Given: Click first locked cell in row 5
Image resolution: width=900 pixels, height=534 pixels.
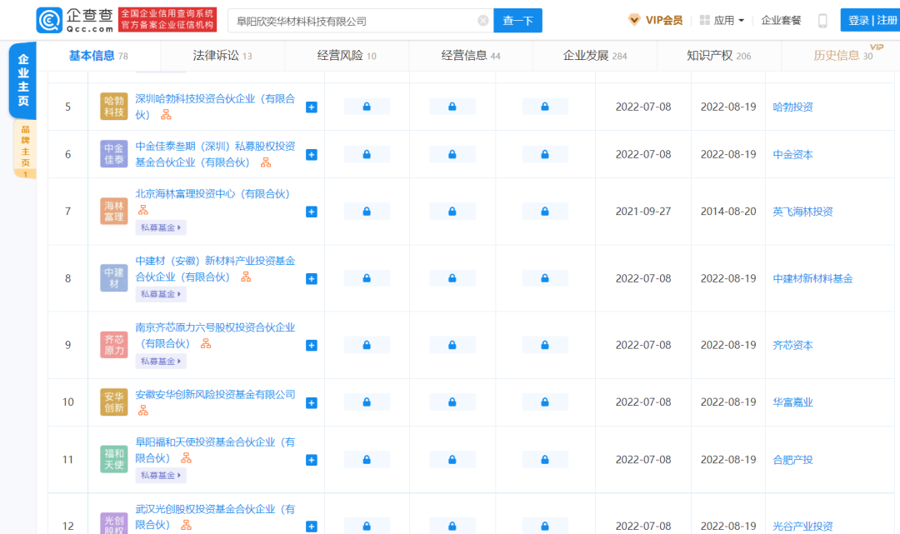Looking at the screenshot, I should coord(367,107).
